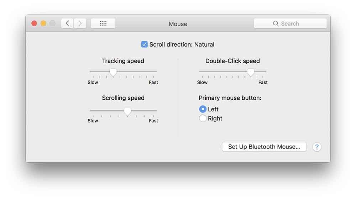Focus the Search field
The image size is (356, 199).
tap(290, 23)
